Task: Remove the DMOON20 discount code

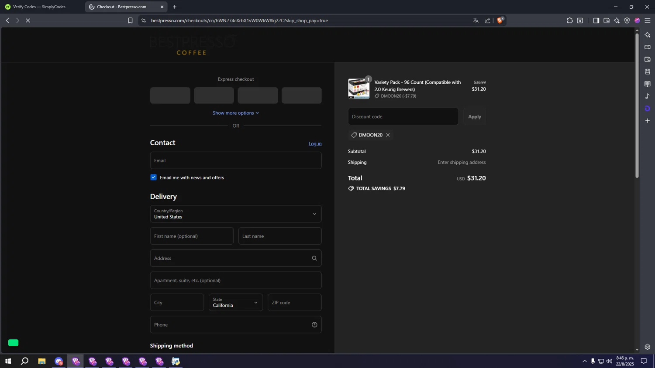Action: 388,135
